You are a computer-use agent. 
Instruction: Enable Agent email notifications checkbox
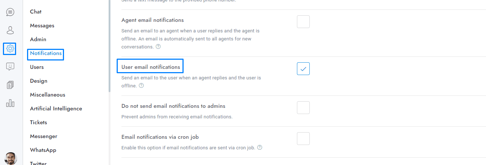pyautogui.click(x=303, y=22)
